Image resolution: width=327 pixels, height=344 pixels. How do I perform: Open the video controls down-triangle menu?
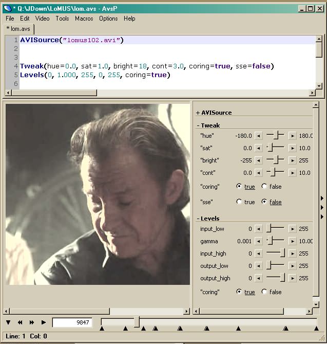point(8,322)
